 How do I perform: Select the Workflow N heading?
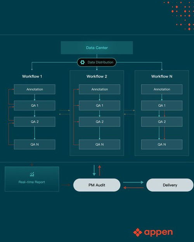click(162, 76)
